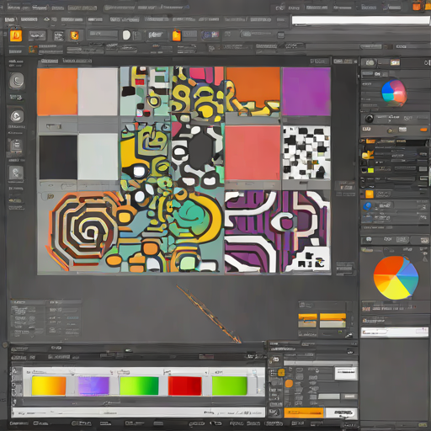
Task: Pick the orange swatch beside the purple swatch
Action: click(253, 87)
